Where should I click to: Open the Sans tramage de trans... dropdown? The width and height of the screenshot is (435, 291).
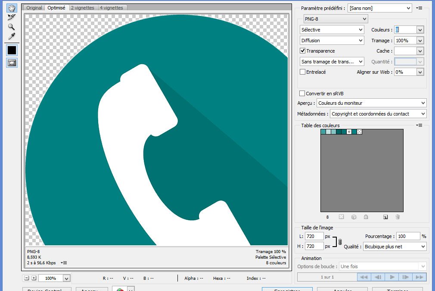[332, 62]
